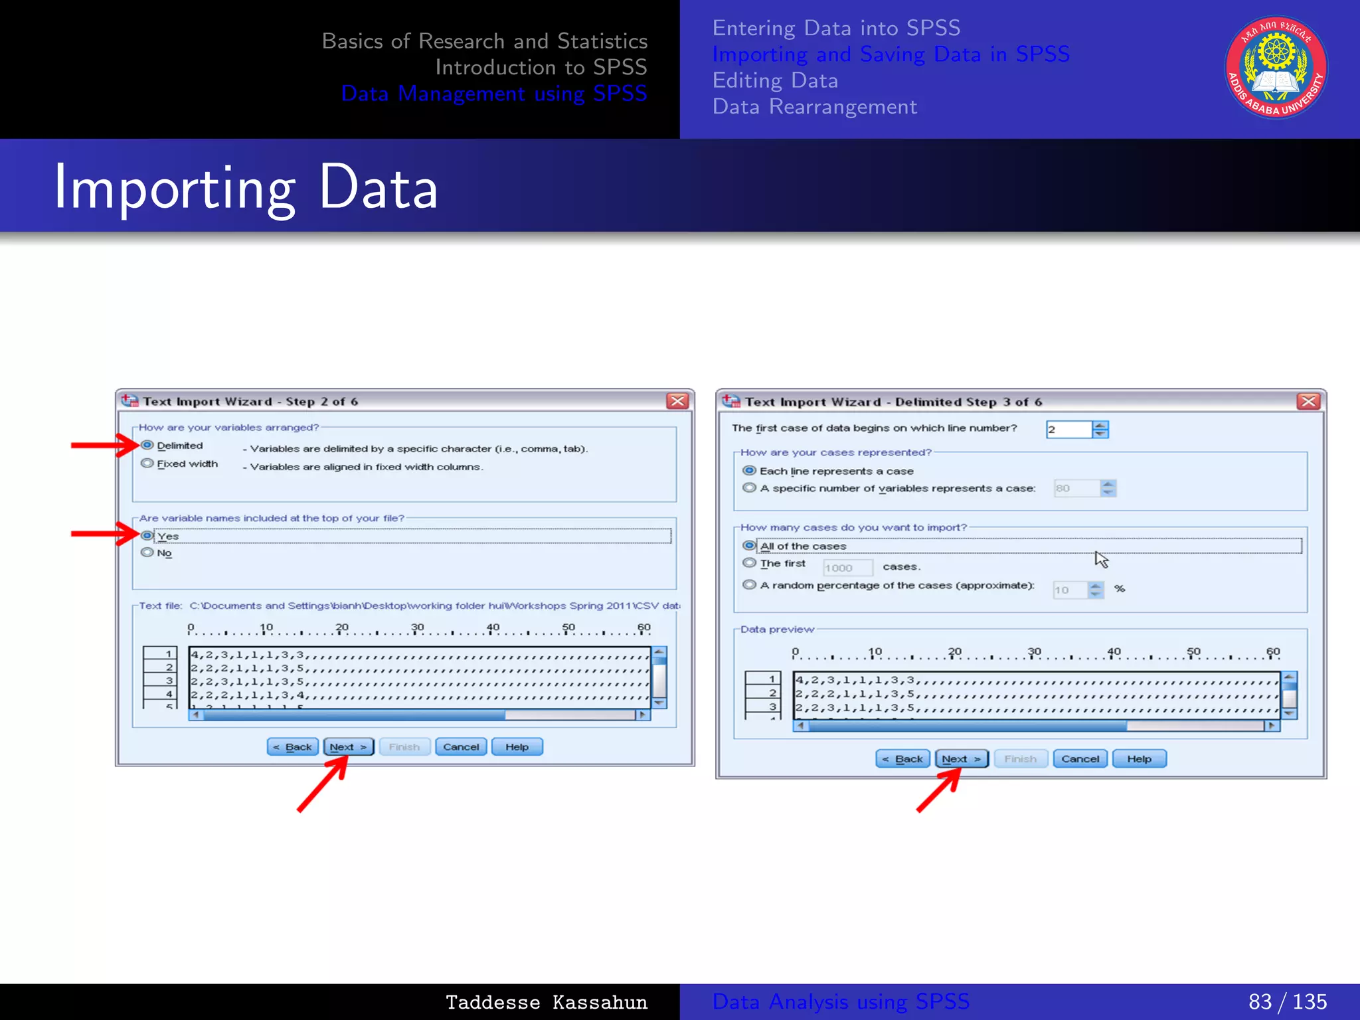Screen dimensions: 1360x1020
Task: Select Each line represents a case
Action: [749, 471]
